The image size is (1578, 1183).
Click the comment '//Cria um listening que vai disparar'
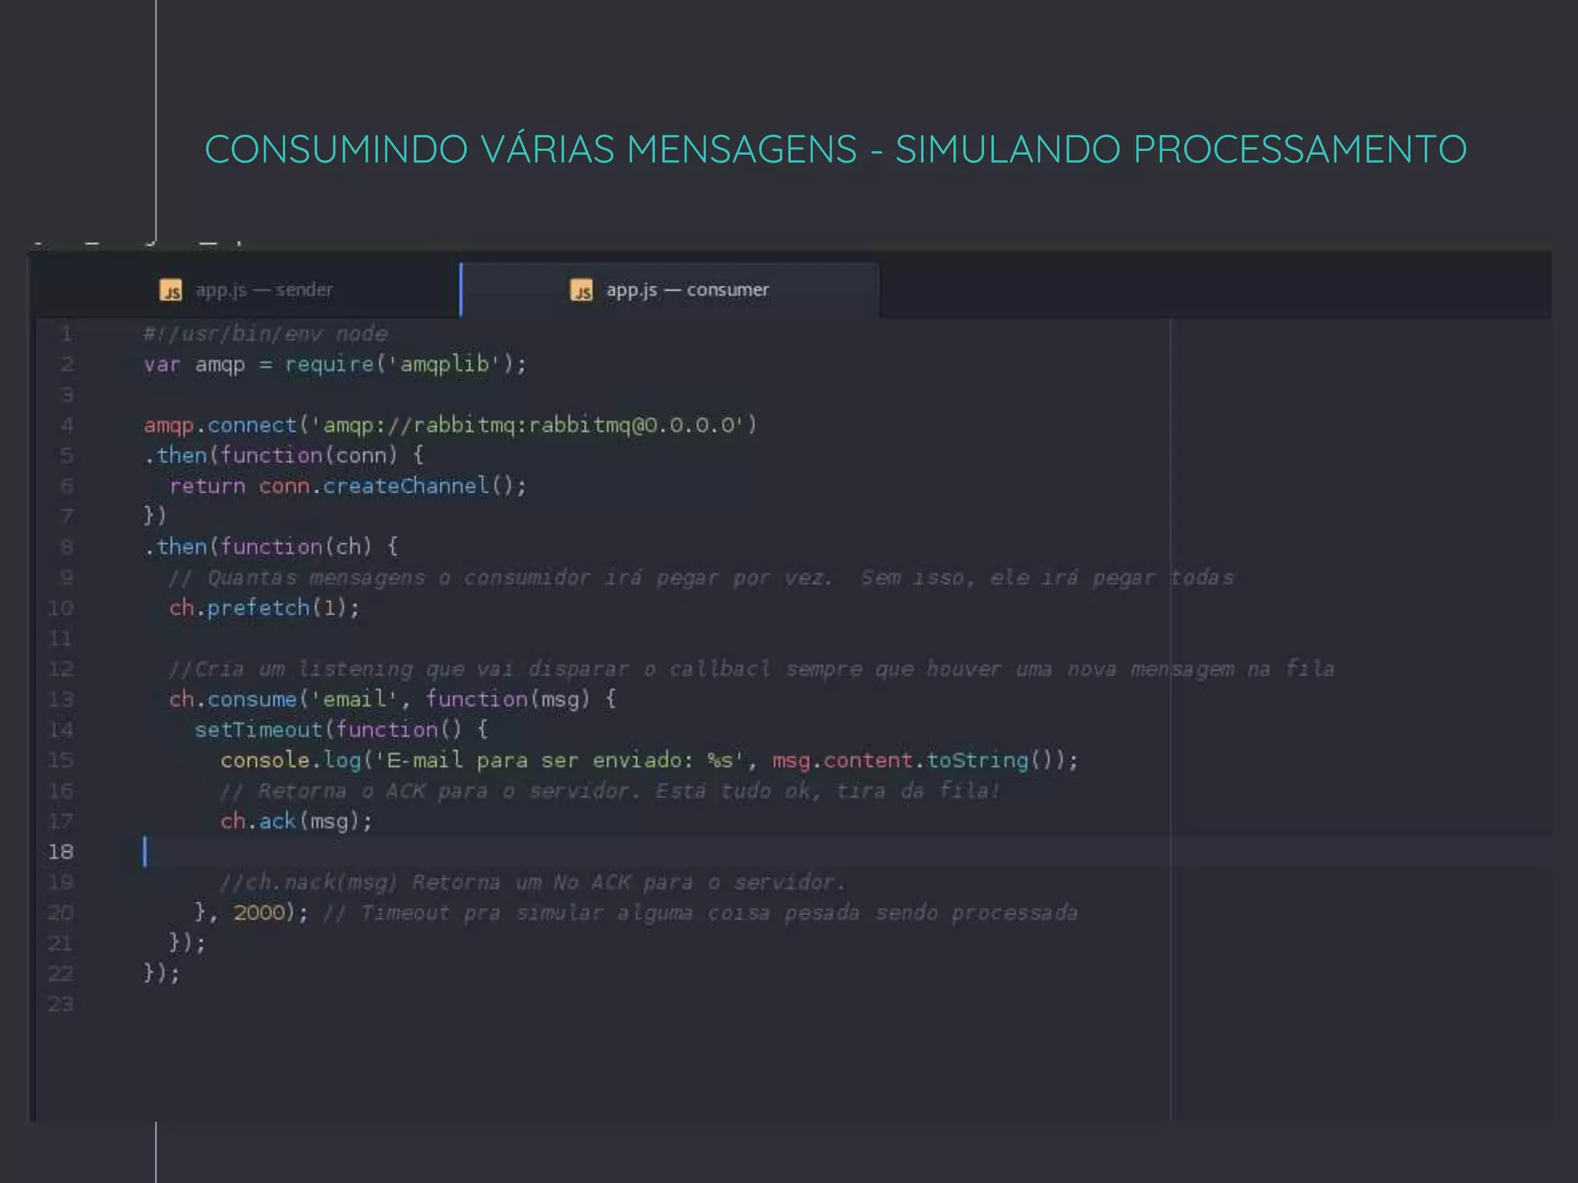point(399,669)
